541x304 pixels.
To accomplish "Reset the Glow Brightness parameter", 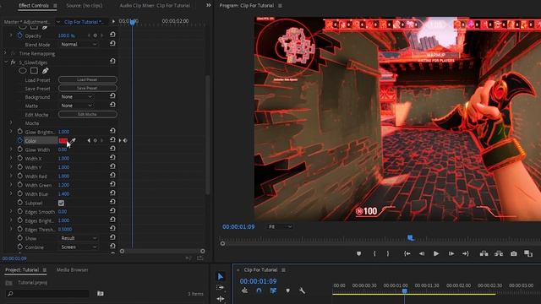I will click(112, 131).
